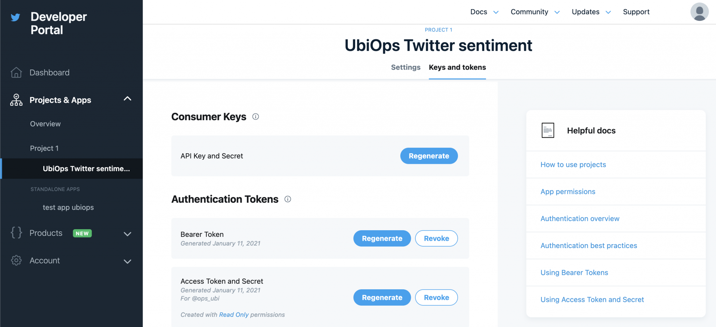716x327 pixels.
Task: Expand the Account section
Action: (x=128, y=261)
